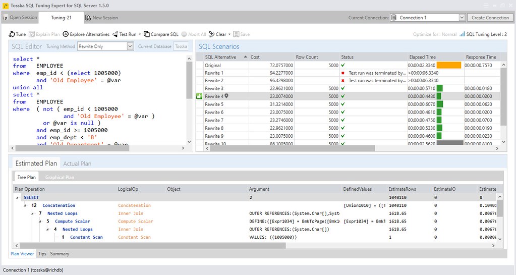Switch to the Graphical Plan tab
The height and width of the screenshot is (275, 516).
pos(60,177)
